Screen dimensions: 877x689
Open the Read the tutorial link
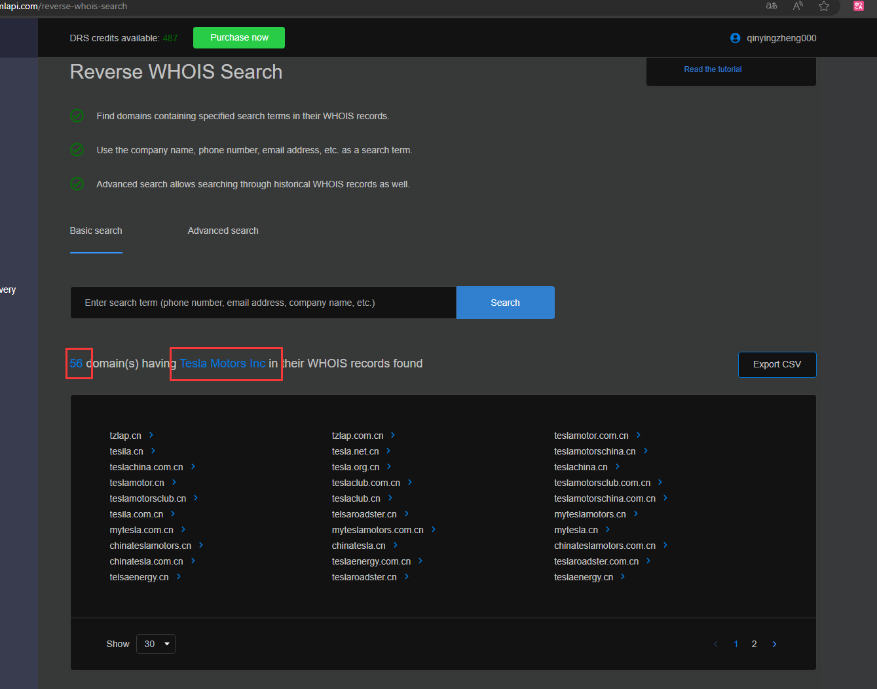713,69
